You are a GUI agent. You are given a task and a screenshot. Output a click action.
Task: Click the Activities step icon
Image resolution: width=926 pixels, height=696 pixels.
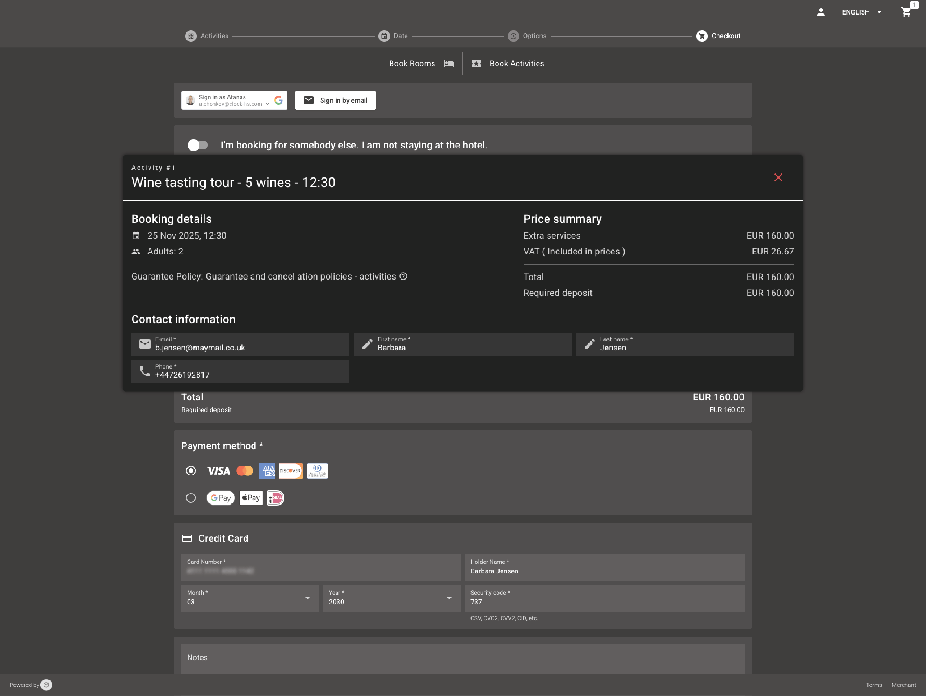pos(191,36)
